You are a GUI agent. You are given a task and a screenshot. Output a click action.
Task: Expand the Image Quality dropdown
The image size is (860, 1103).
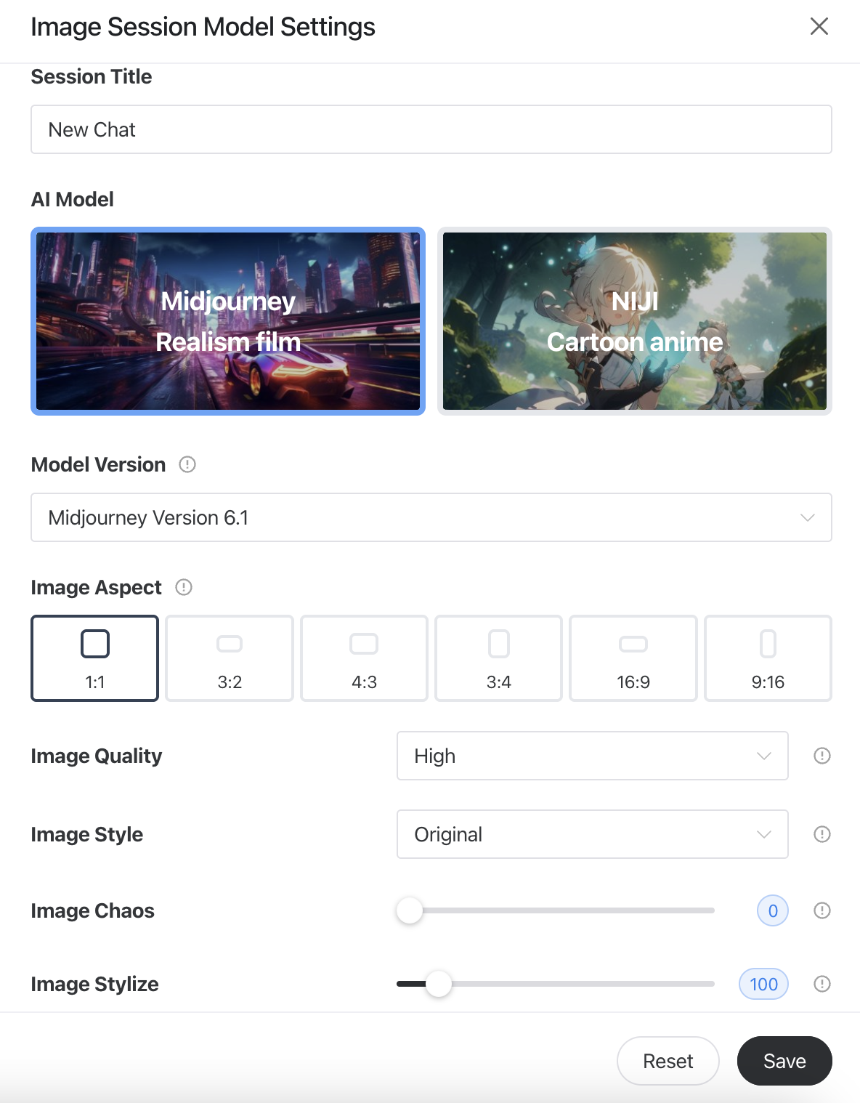(x=592, y=756)
